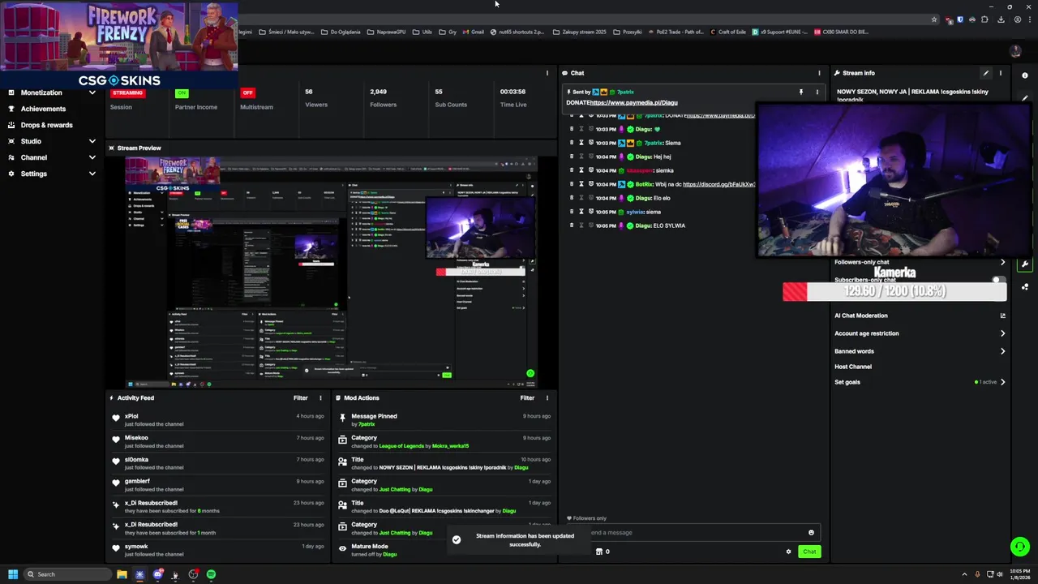Open the 'Do Oglądania' bookmark folder
Viewport: 1038px width, 584px height.
click(340, 32)
